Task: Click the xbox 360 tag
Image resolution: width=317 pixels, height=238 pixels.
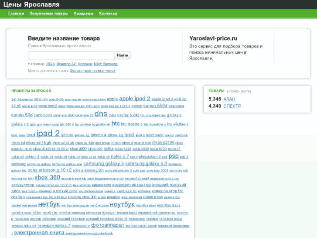Action: 47,177
